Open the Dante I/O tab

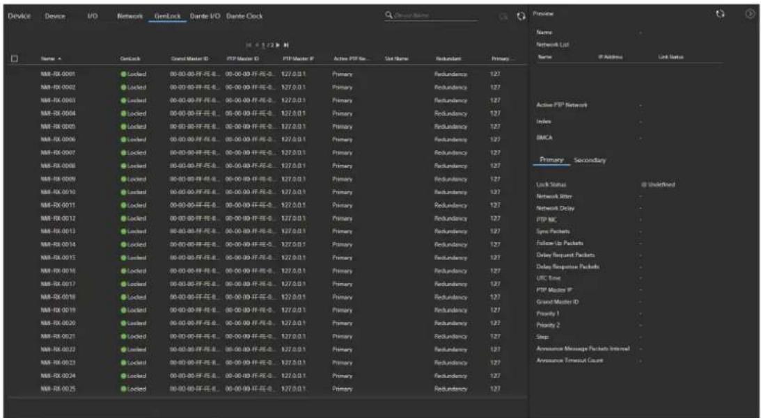(205, 16)
